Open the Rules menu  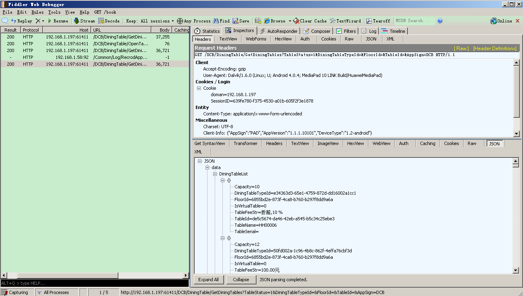click(37, 12)
